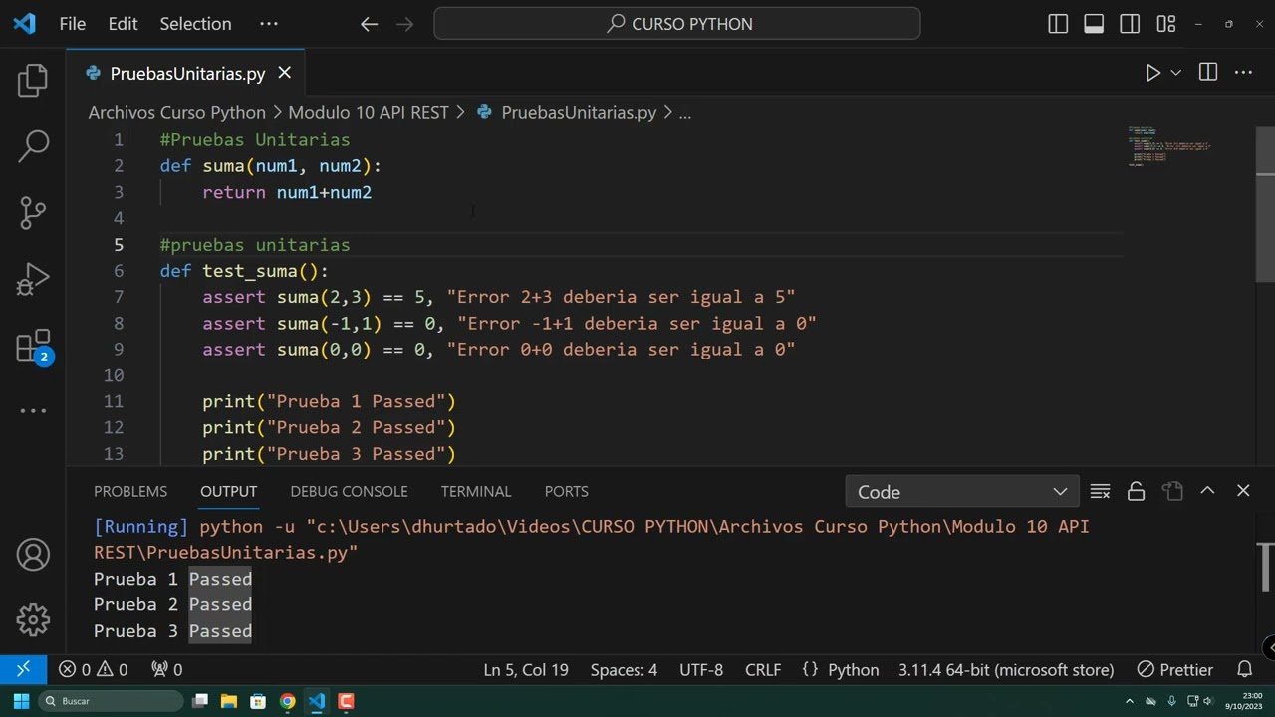The image size is (1275, 717).
Task: Maximize panel with the up chevron
Action: coord(1207,491)
